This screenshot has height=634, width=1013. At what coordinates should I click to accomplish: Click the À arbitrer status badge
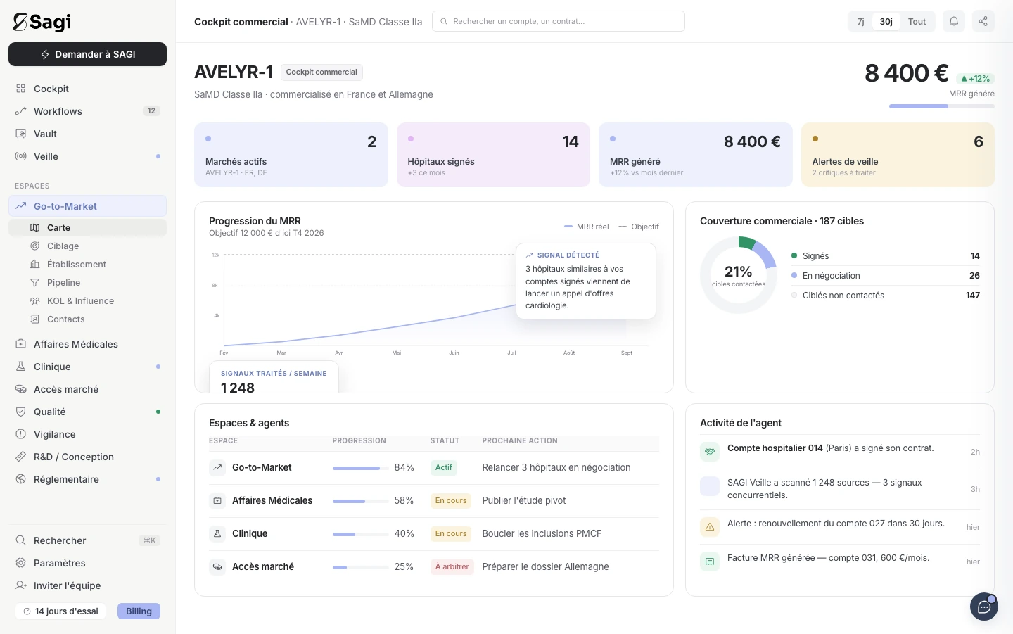coord(452,567)
